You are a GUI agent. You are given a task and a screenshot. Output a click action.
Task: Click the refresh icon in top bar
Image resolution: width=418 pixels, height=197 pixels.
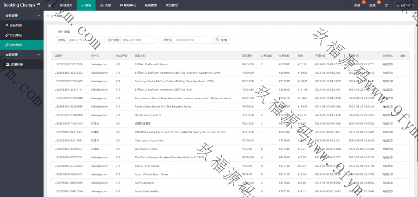click(x=386, y=5)
